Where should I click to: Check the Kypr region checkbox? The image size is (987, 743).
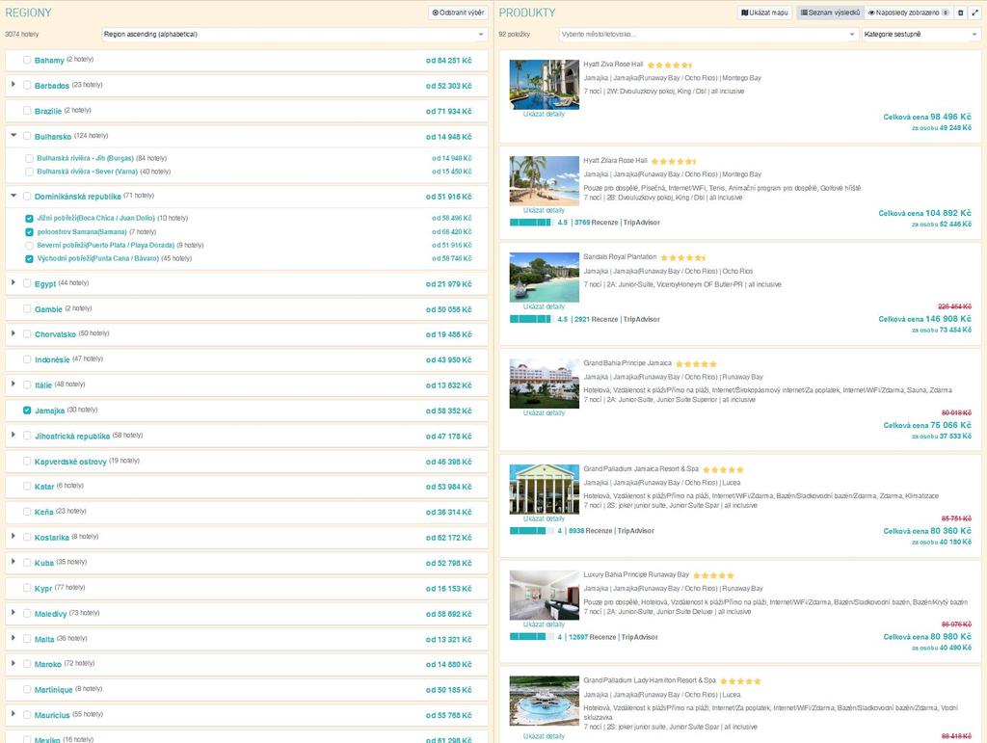pyautogui.click(x=27, y=588)
